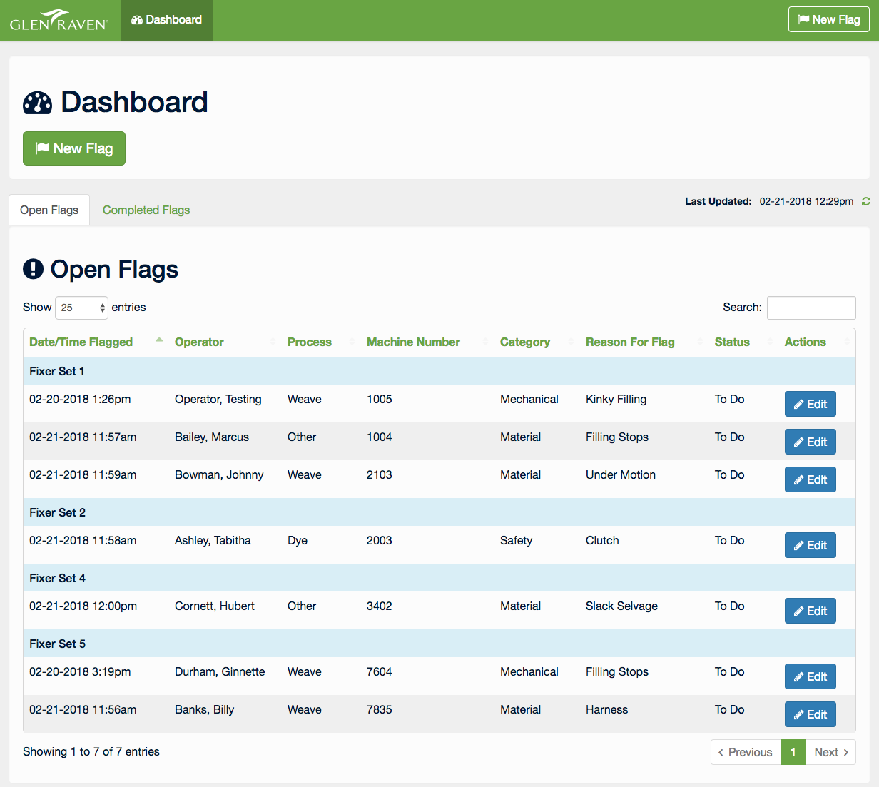The height and width of the screenshot is (787, 879).
Task: Edit the Durham, Ginnette flag
Action: click(x=811, y=676)
